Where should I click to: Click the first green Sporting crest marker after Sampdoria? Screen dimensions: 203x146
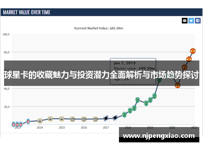point(124,115)
